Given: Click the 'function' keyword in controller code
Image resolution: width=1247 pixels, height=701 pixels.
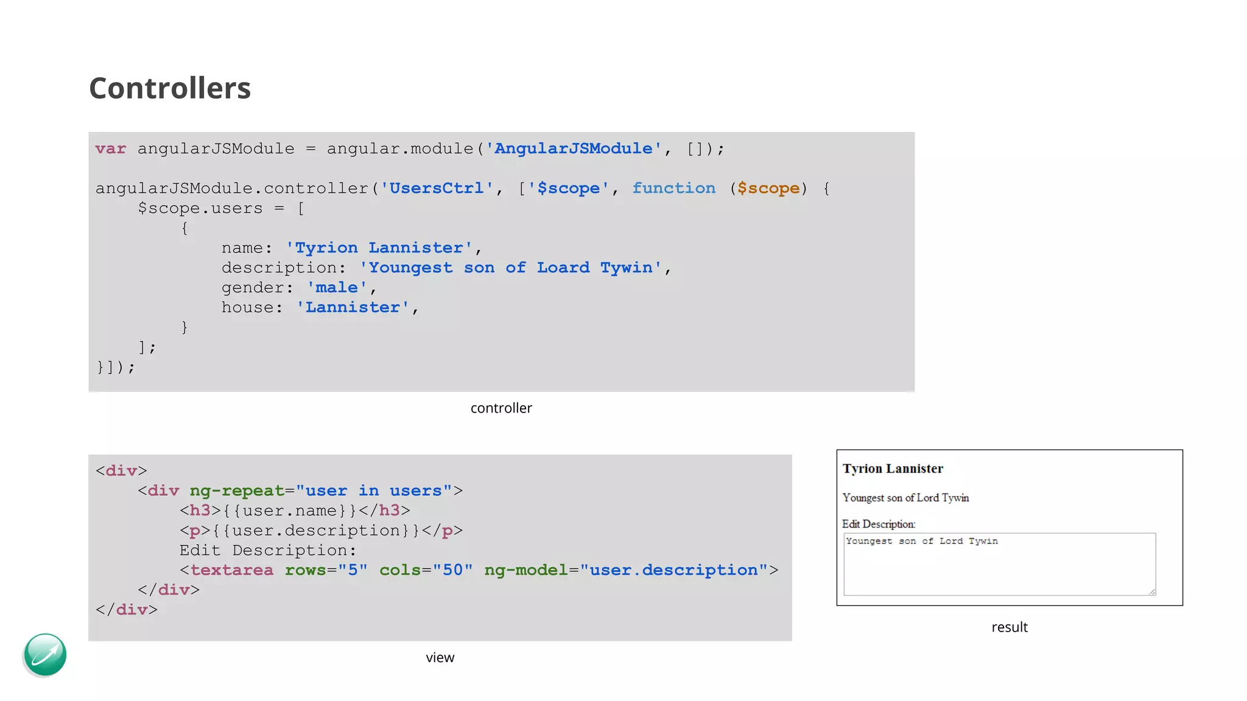Looking at the screenshot, I should tap(673, 188).
